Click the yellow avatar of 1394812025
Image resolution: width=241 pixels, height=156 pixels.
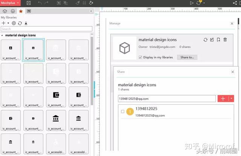[x=130, y=111]
